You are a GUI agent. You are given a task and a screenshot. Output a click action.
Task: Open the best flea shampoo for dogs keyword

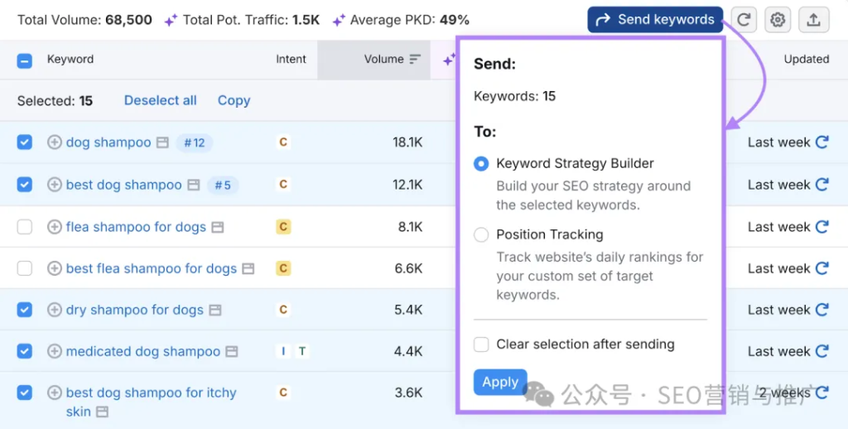point(151,268)
